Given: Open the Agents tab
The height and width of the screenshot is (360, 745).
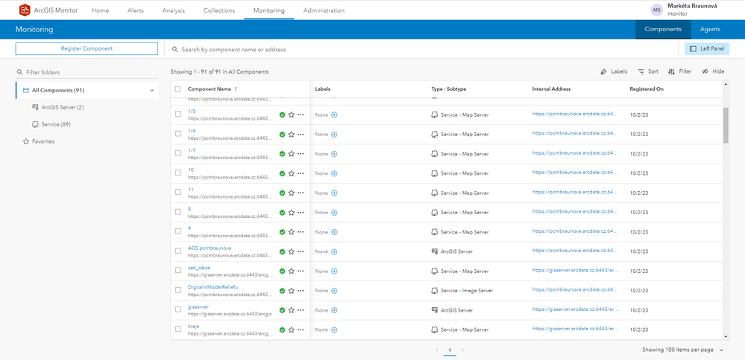Looking at the screenshot, I should tap(709, 30).
